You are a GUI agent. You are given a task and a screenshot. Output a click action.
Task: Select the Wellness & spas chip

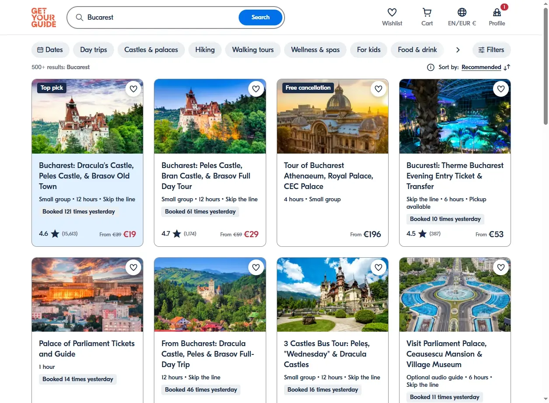pos(315,50)
